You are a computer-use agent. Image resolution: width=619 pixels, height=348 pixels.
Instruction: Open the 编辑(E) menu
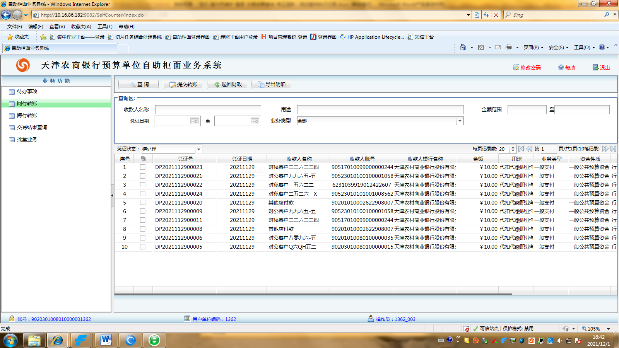point(36,27)
